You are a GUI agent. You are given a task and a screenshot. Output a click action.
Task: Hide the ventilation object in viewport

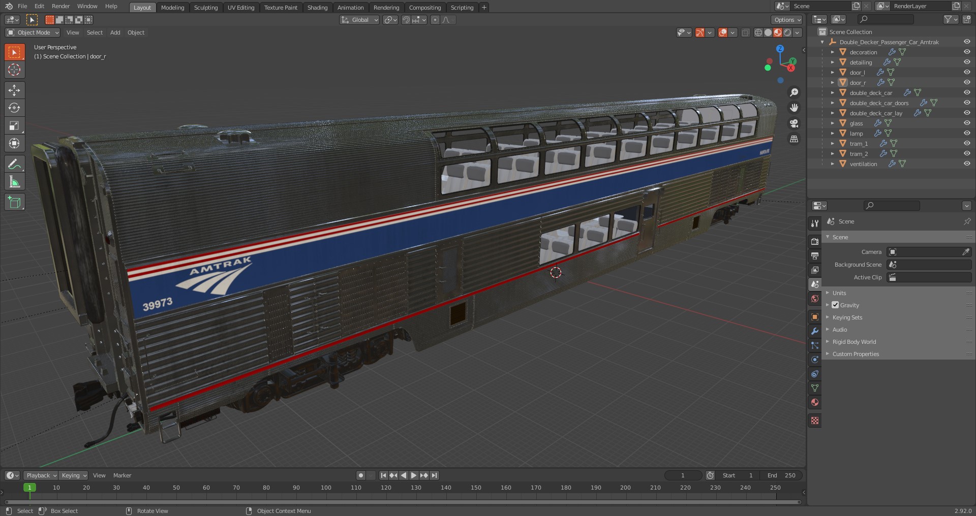(967, 164)
